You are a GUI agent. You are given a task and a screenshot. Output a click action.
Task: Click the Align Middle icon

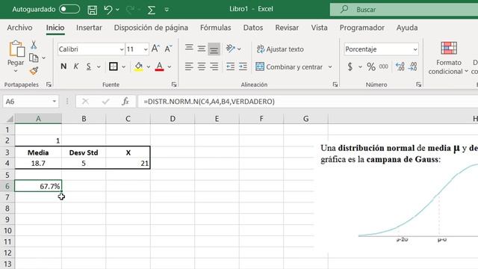[202, 49]
